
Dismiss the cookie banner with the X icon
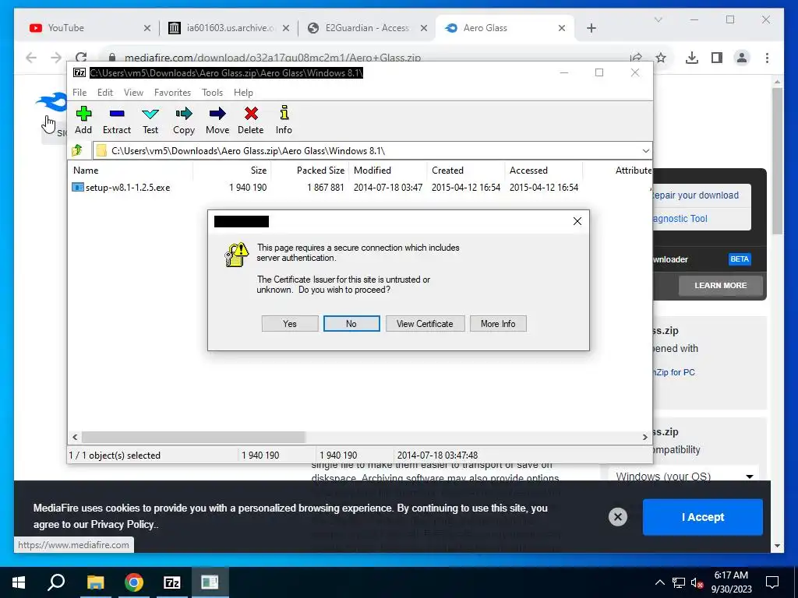pos(618,517)
